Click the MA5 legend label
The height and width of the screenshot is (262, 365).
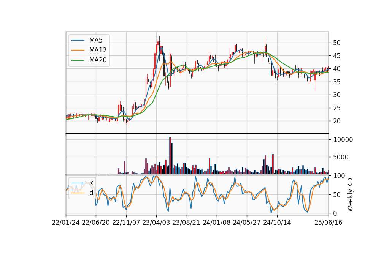point(96,40)
